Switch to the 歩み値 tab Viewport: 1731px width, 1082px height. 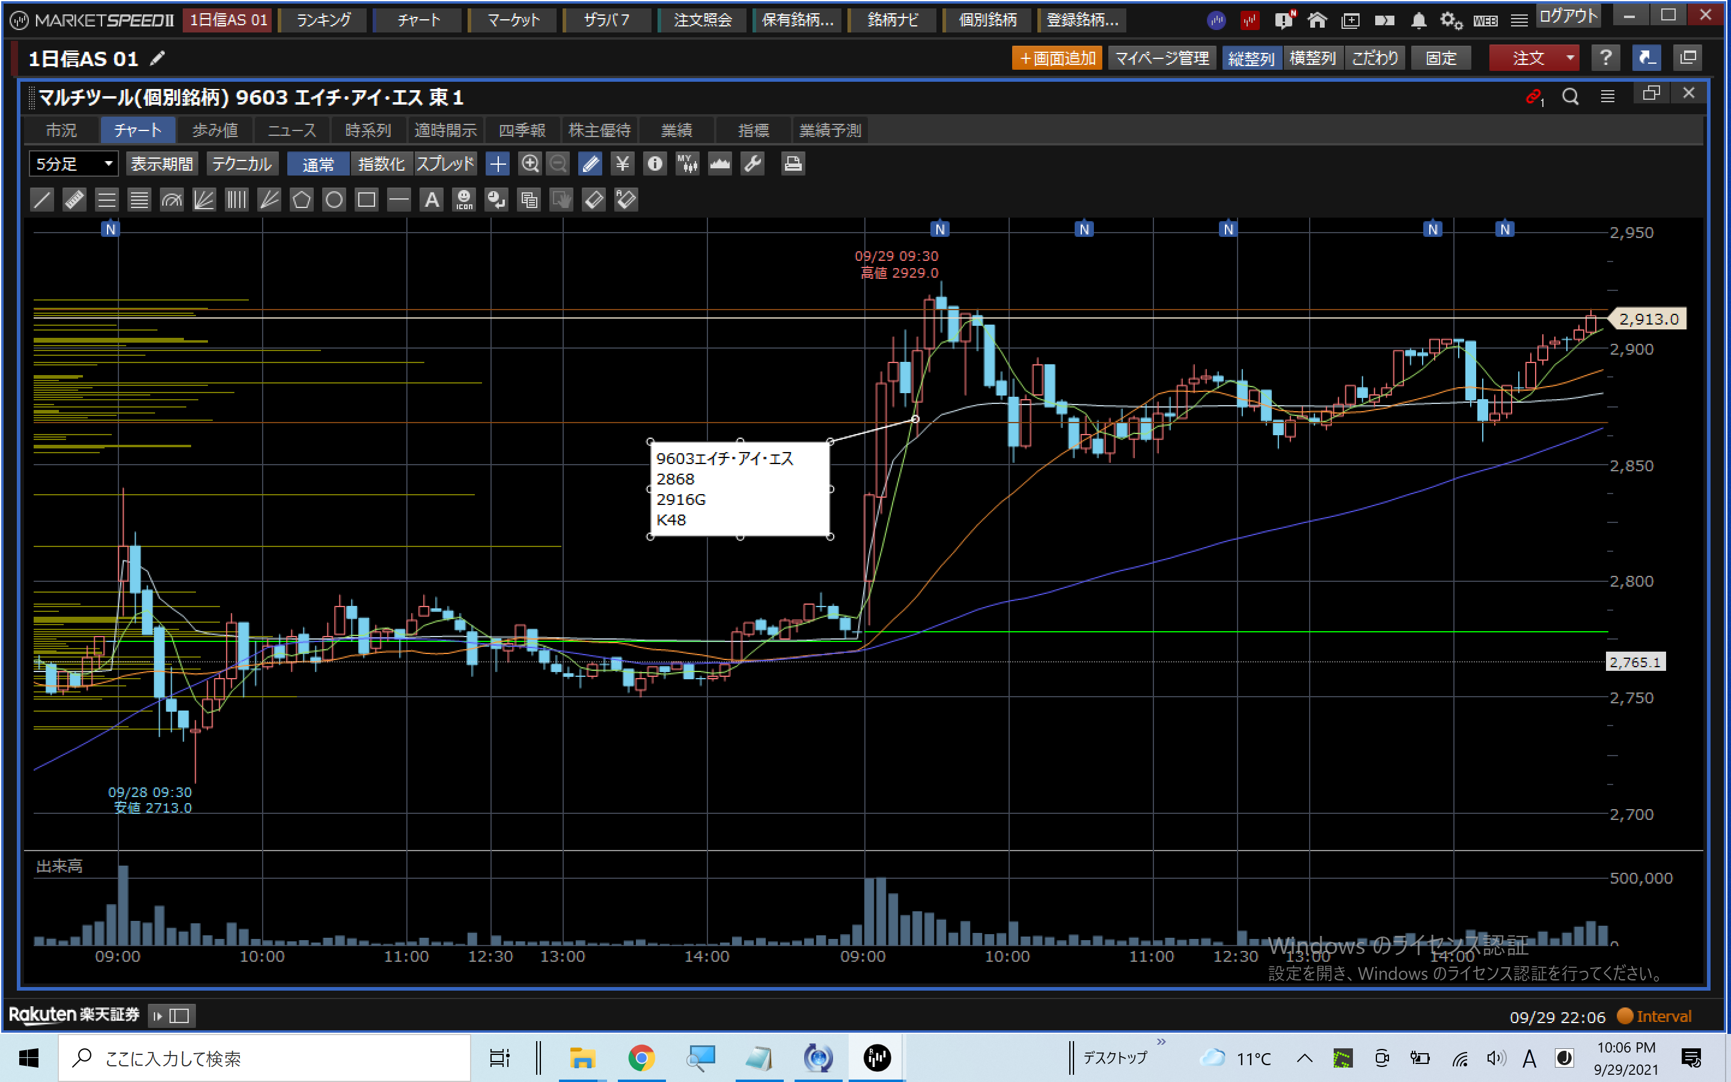(x=215, y=130)
